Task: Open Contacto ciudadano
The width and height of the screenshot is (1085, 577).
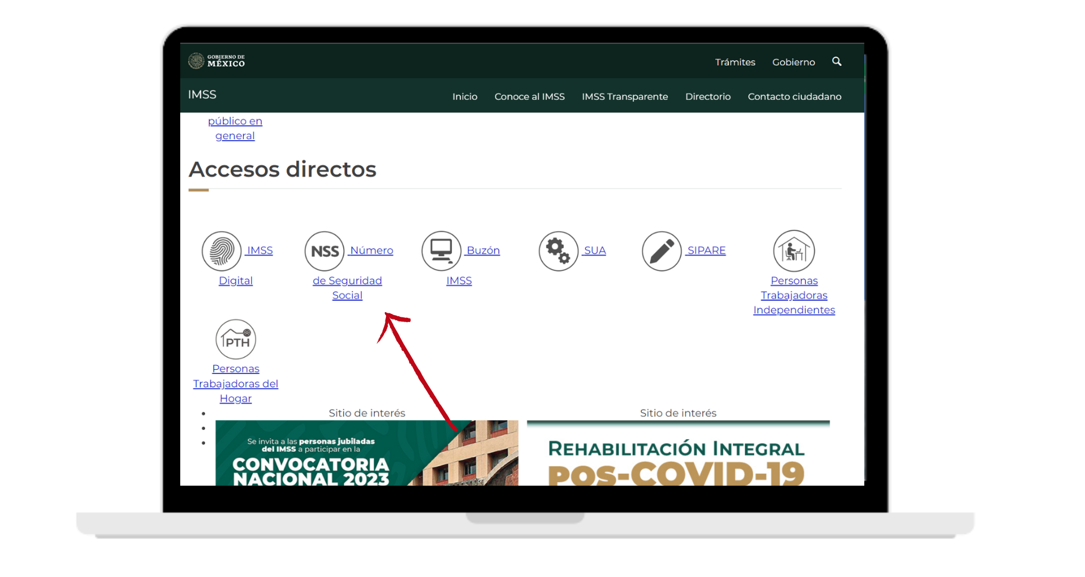Action: [x=794, y=96]
